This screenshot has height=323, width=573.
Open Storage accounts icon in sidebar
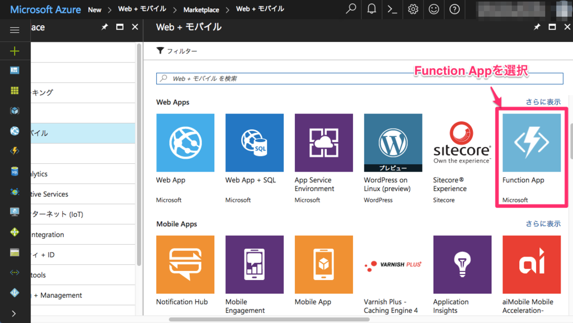[x=15, y=252]
